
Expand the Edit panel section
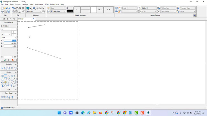pyautogui.click(x=16, y=90)
